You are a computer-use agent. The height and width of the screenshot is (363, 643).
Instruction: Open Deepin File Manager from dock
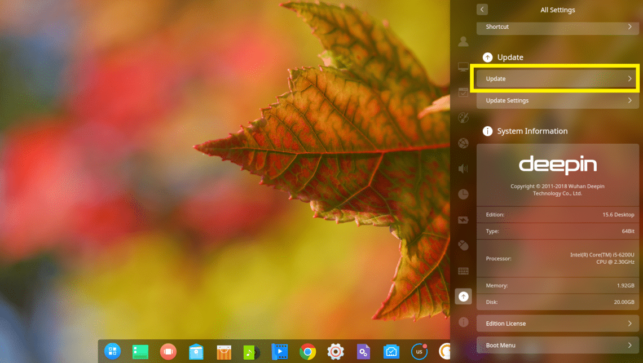[x=196, y=352]
